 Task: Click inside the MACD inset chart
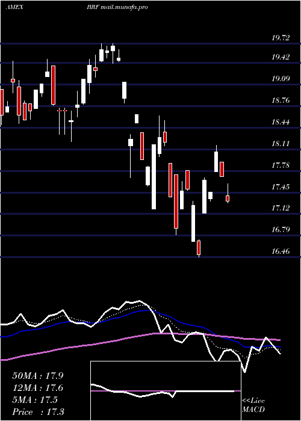point(166,391)
